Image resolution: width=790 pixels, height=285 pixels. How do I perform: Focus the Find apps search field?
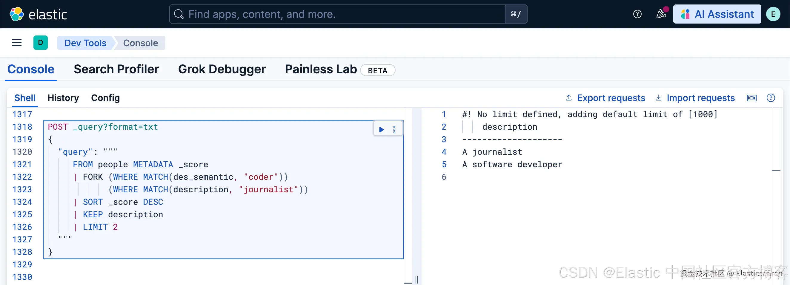337,14
